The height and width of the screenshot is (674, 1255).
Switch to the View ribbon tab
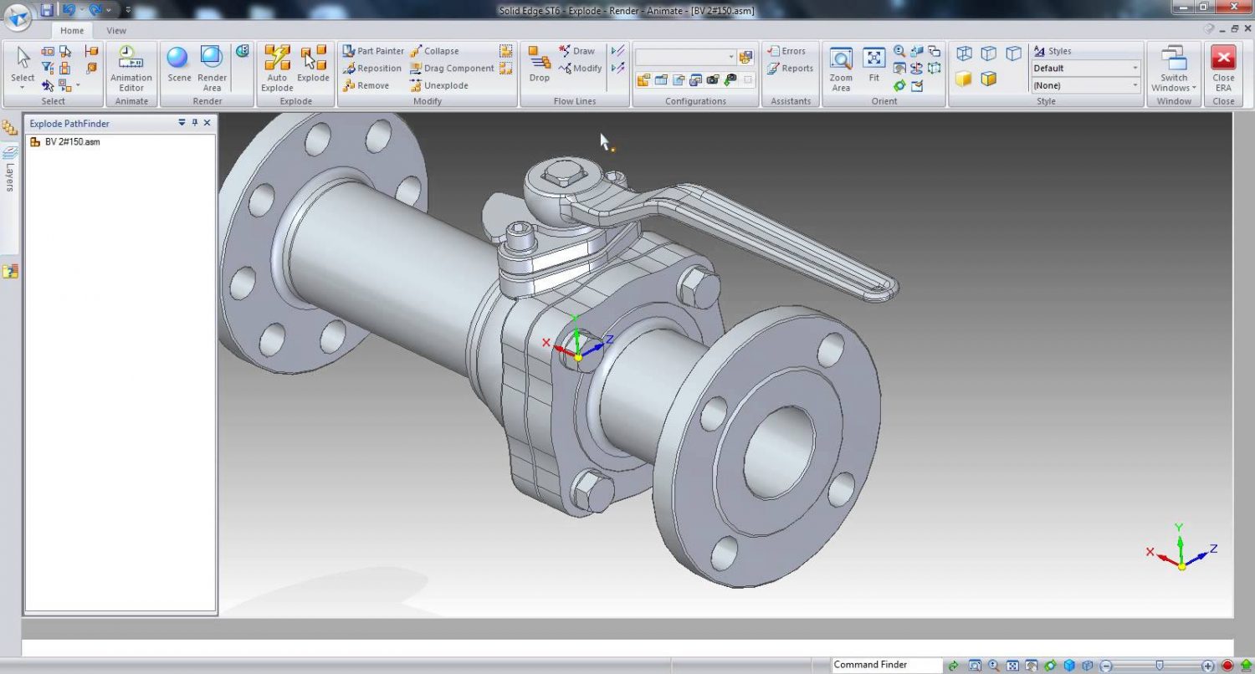point(116,31)
